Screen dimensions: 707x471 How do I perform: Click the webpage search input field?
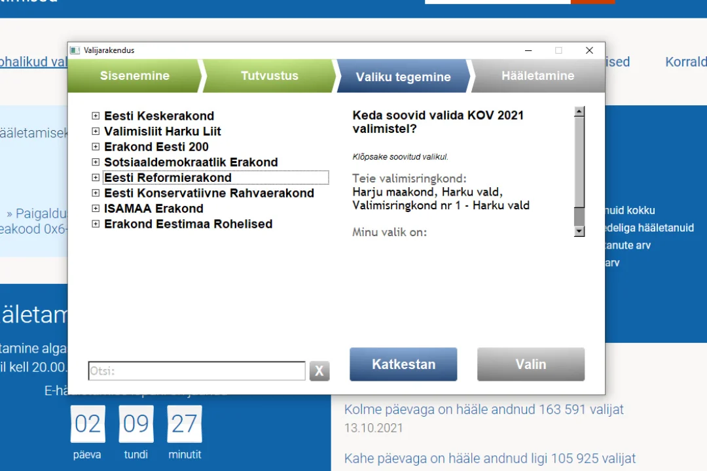498,2
